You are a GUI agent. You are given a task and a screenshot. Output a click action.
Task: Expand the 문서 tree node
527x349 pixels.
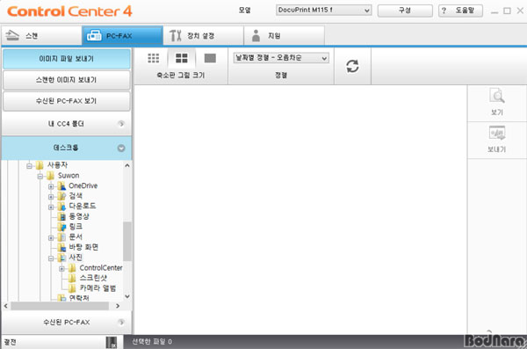51,237
